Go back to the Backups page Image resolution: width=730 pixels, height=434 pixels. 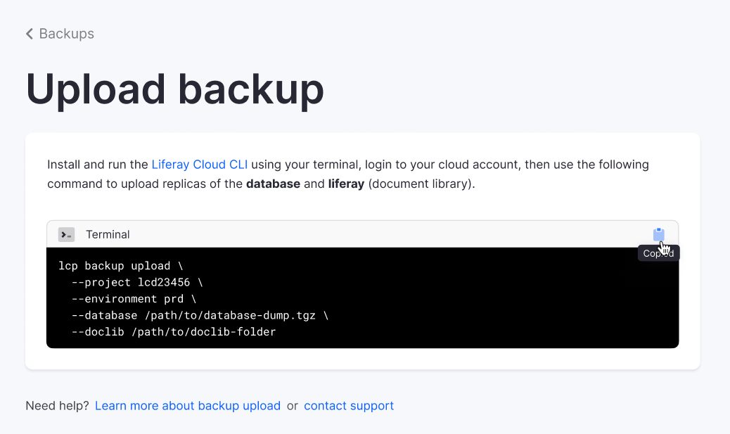[66, 34]
